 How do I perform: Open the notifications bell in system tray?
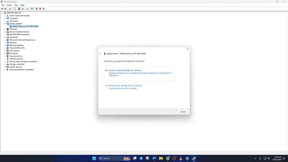(284, 158)
